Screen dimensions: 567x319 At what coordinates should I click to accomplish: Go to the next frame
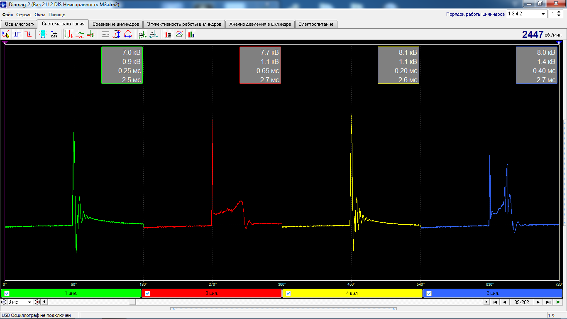538,302
